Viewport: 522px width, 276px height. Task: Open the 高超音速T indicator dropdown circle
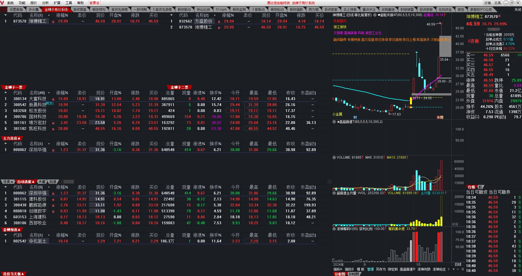pos(334,122)
